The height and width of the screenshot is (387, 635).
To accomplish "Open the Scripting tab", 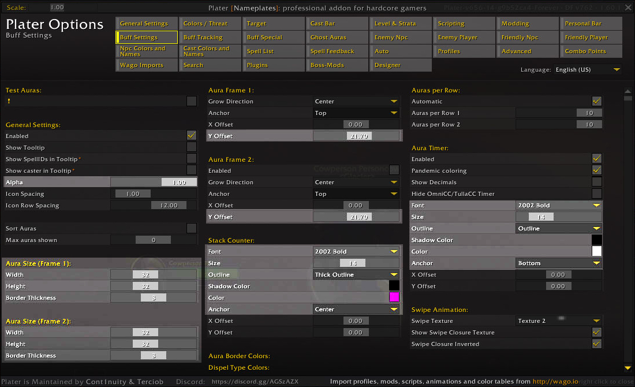I will 464,24.
